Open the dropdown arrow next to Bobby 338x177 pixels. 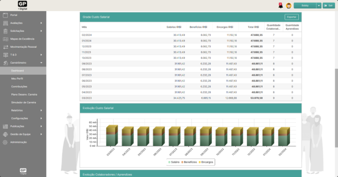pos(319,5)
